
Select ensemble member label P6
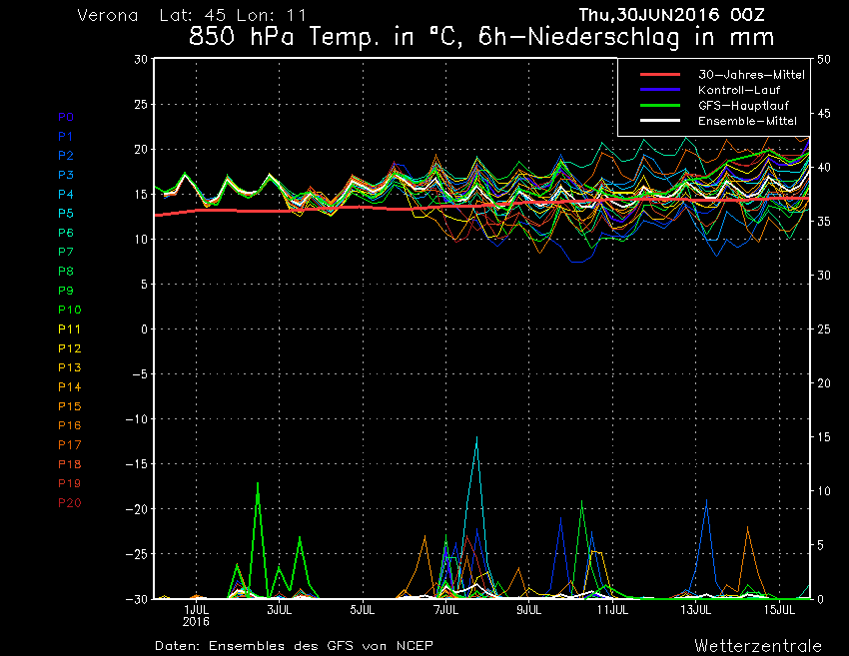click(x=66, y=233)
